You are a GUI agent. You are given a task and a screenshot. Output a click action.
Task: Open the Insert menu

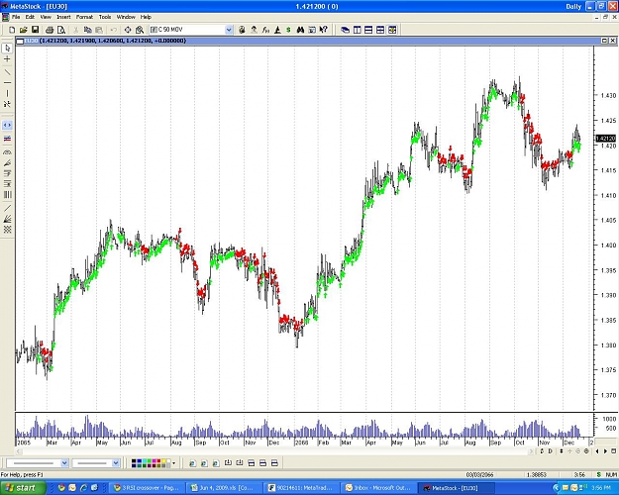(63, 17)
